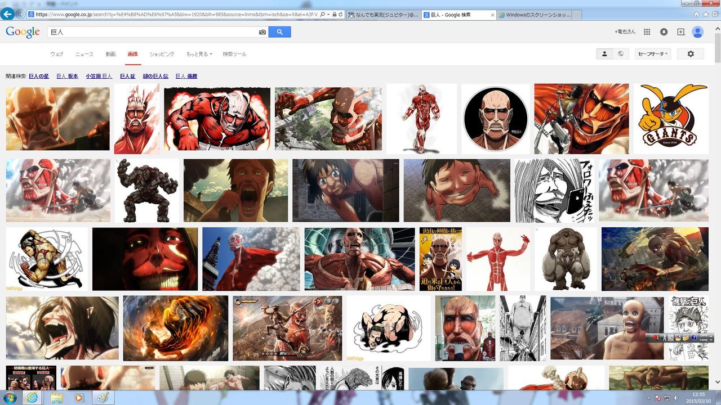Open the related search link 巨人症
The width and height of the screenshot is (721, 405).
point(127,76)
